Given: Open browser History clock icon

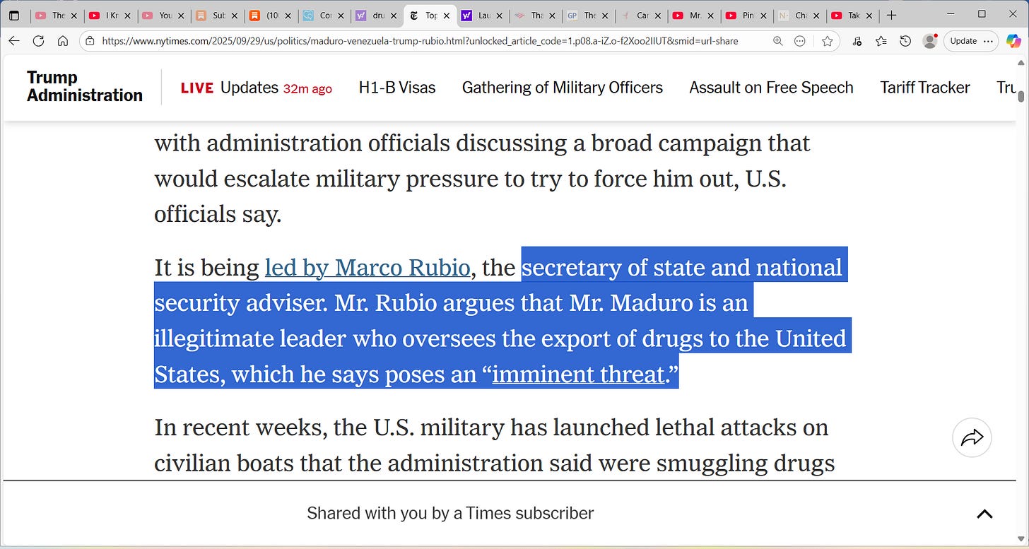Looking at the screenshot, I should [905, 41].
